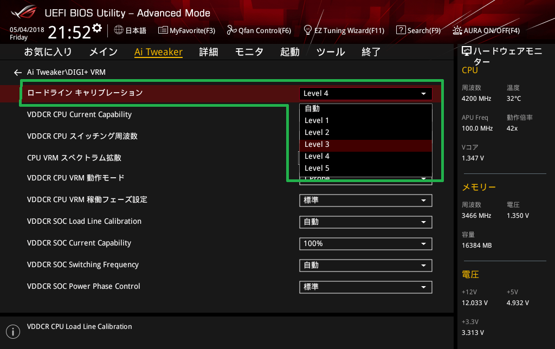The height and width of the screenshot is (349, 555).
Task: Switch to the 終了 tab
Action: (x=371, y=52)
